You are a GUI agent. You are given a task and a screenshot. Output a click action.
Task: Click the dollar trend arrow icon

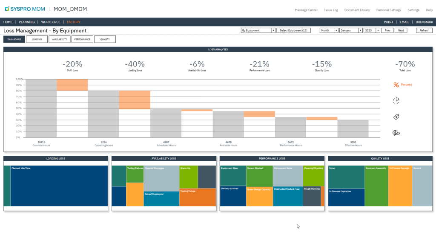pyautogui.click(x=396, y=133)
